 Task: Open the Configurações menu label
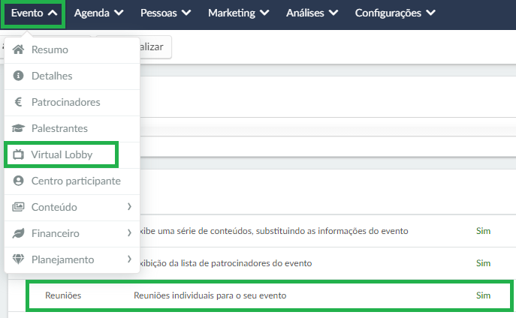point(388,13)
